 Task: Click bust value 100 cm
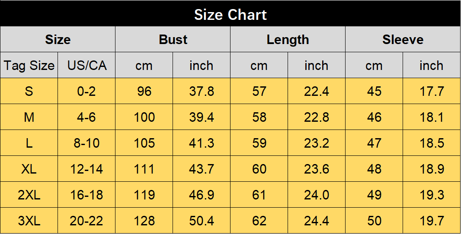[x=144, y=117]
